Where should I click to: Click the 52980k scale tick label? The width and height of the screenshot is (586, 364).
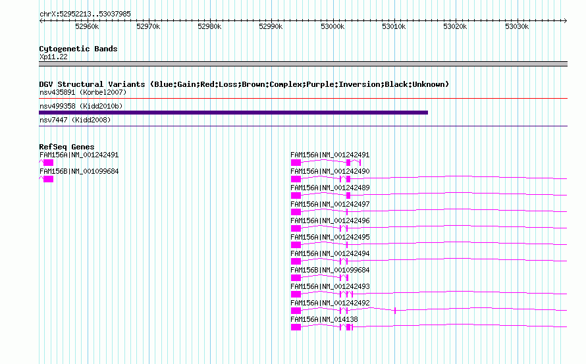209,26
